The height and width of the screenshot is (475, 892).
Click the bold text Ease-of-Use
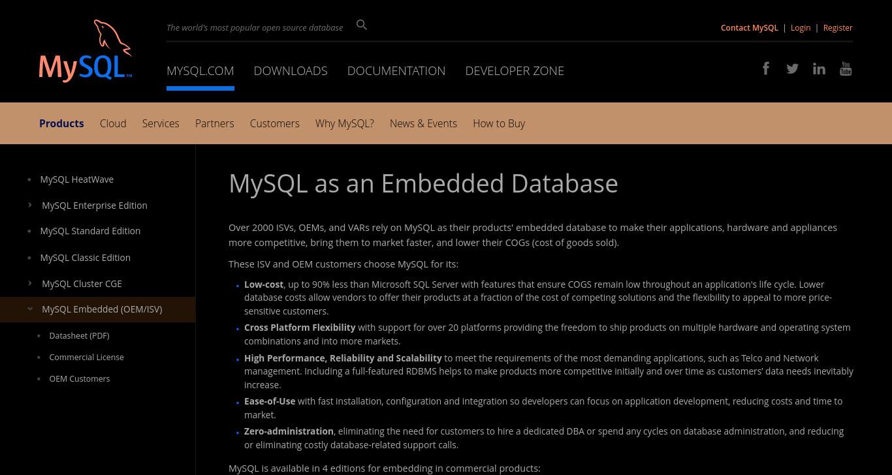pos(270,401)
